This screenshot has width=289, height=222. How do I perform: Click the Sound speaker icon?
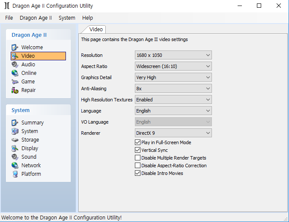click(x=15, y=157)
